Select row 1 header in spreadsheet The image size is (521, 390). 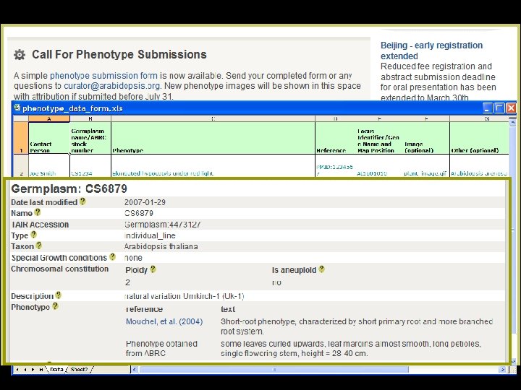pos(20,138)
